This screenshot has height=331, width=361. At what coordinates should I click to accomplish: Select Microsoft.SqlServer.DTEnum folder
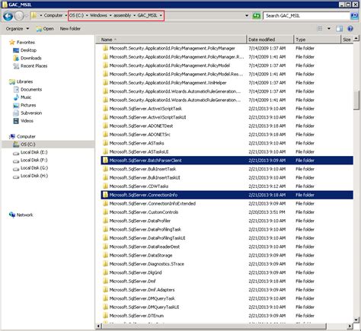tap(227, 316)
